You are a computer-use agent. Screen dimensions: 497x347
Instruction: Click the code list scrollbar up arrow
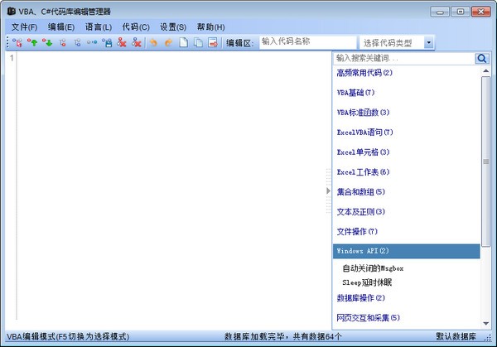tap(485, 71)
